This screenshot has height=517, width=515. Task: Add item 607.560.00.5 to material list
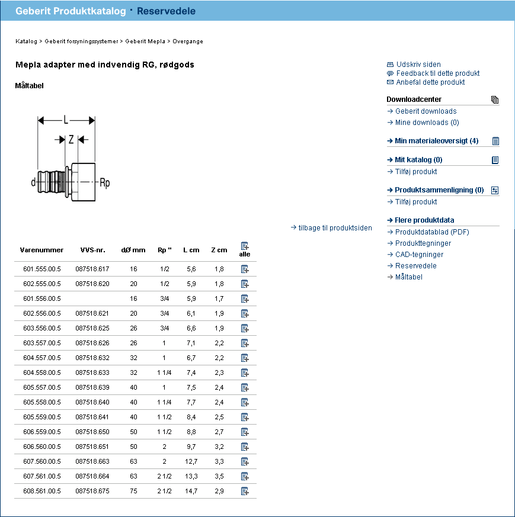click(x=245, y=461)
